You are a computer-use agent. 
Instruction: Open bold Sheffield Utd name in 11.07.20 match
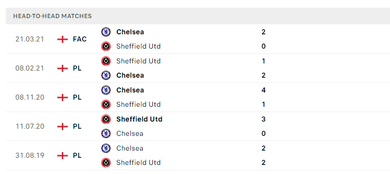coord(139,119)
